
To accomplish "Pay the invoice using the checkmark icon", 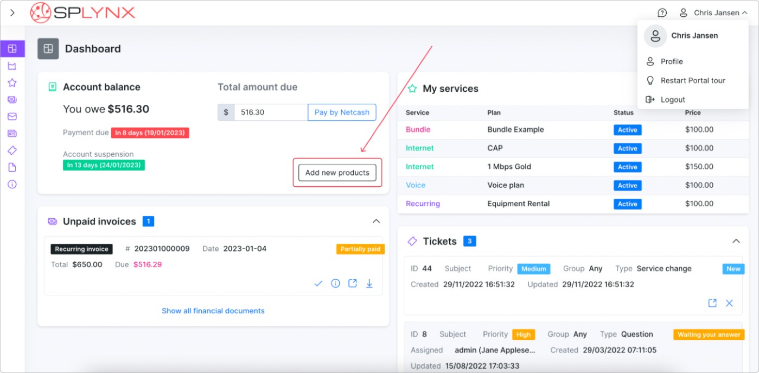I will 318,283.
